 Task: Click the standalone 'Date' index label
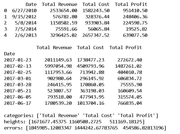tap(9, 54)
